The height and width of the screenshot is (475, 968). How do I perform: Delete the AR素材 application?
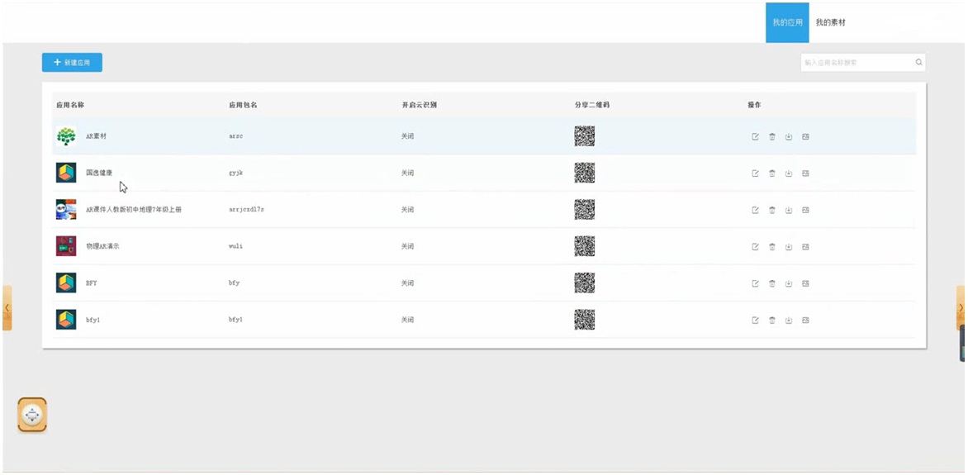[x=771, y=136]
